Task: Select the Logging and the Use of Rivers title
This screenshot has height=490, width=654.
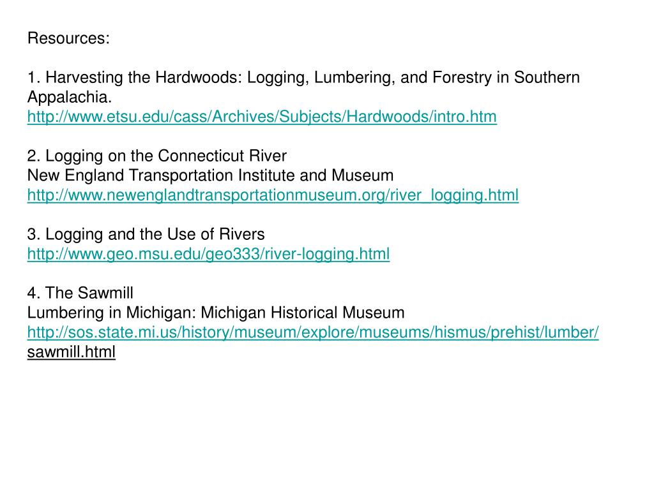Action: coord(146,234)
